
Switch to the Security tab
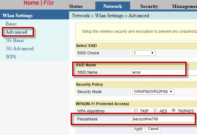point(149,6)
